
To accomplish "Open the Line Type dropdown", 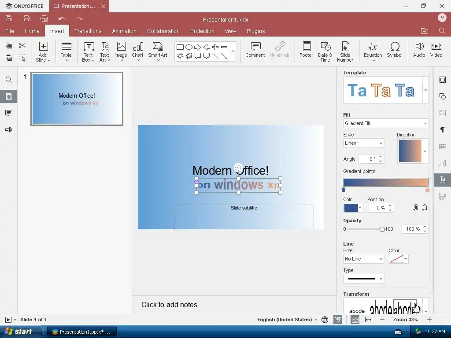I will tap(363, 279).
